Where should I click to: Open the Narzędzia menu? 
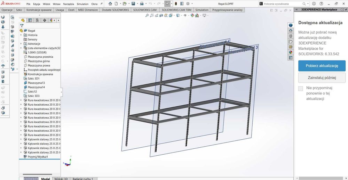(69, 4)
